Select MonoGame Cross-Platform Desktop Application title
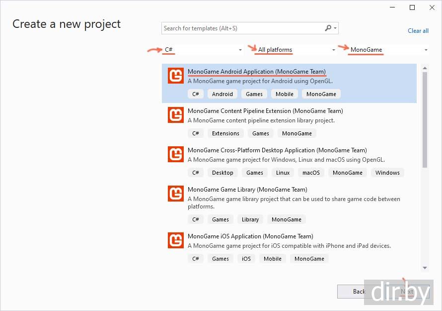This screenshot has width=442, height=311. point(277,150)
